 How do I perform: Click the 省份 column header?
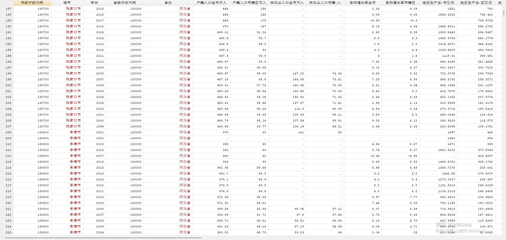click(168, 3)
